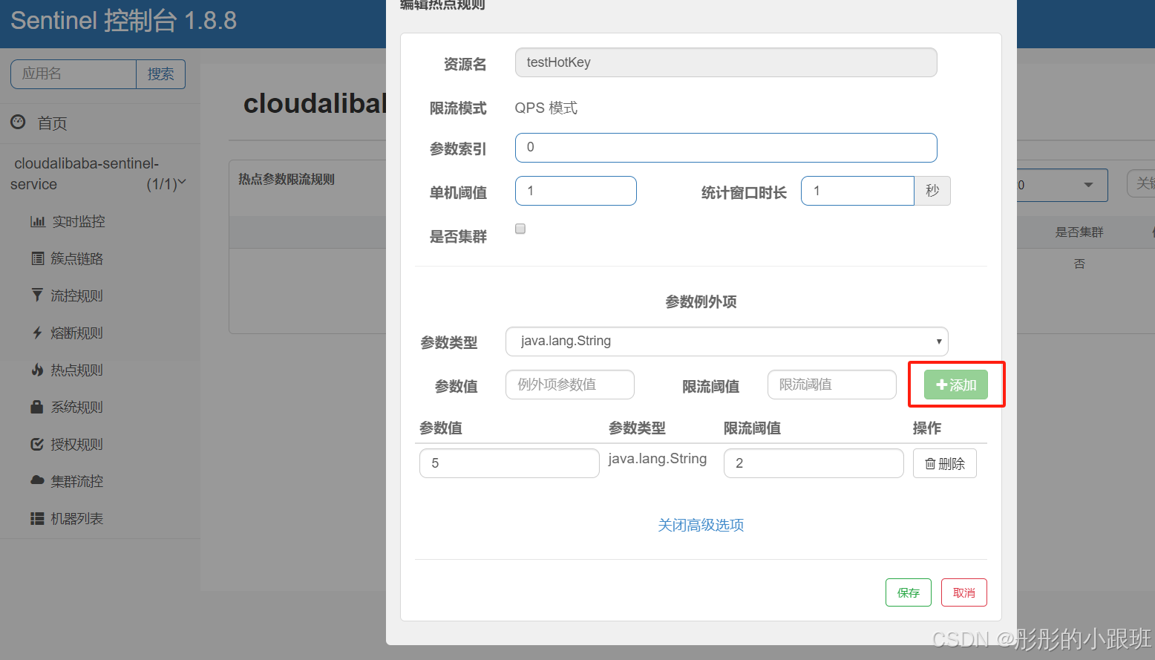This screenshot has width=1155, height=660.
Task: Click the 例外项参数值 input field
Action: click(570, 385)
